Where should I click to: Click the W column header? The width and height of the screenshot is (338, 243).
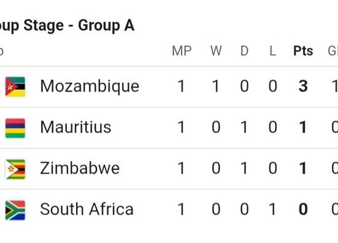(216, 51)
